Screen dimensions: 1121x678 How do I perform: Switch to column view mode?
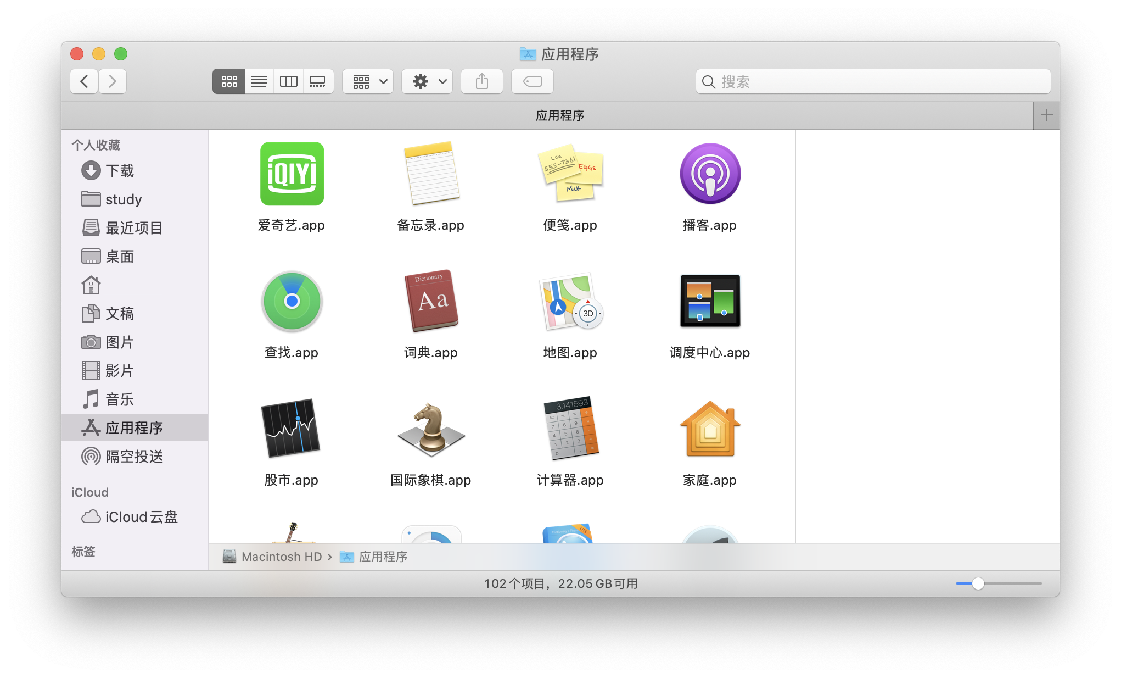tap(289, 82)
